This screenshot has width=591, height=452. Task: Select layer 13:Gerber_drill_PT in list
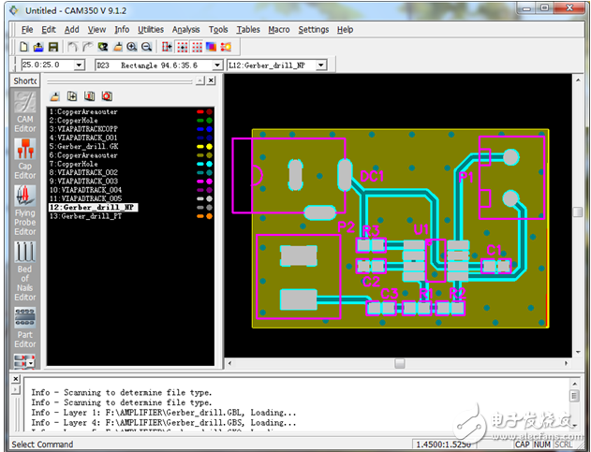(86, 216)
